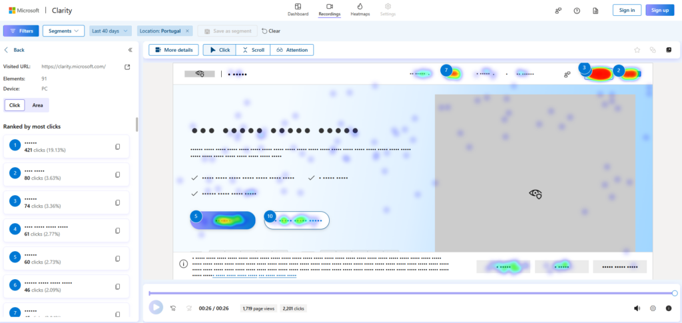Image resolution: width=682 pixels, height=323 pixels.
Task: Select the Attention heatmap mode
Action: click(x=292, y=50)
